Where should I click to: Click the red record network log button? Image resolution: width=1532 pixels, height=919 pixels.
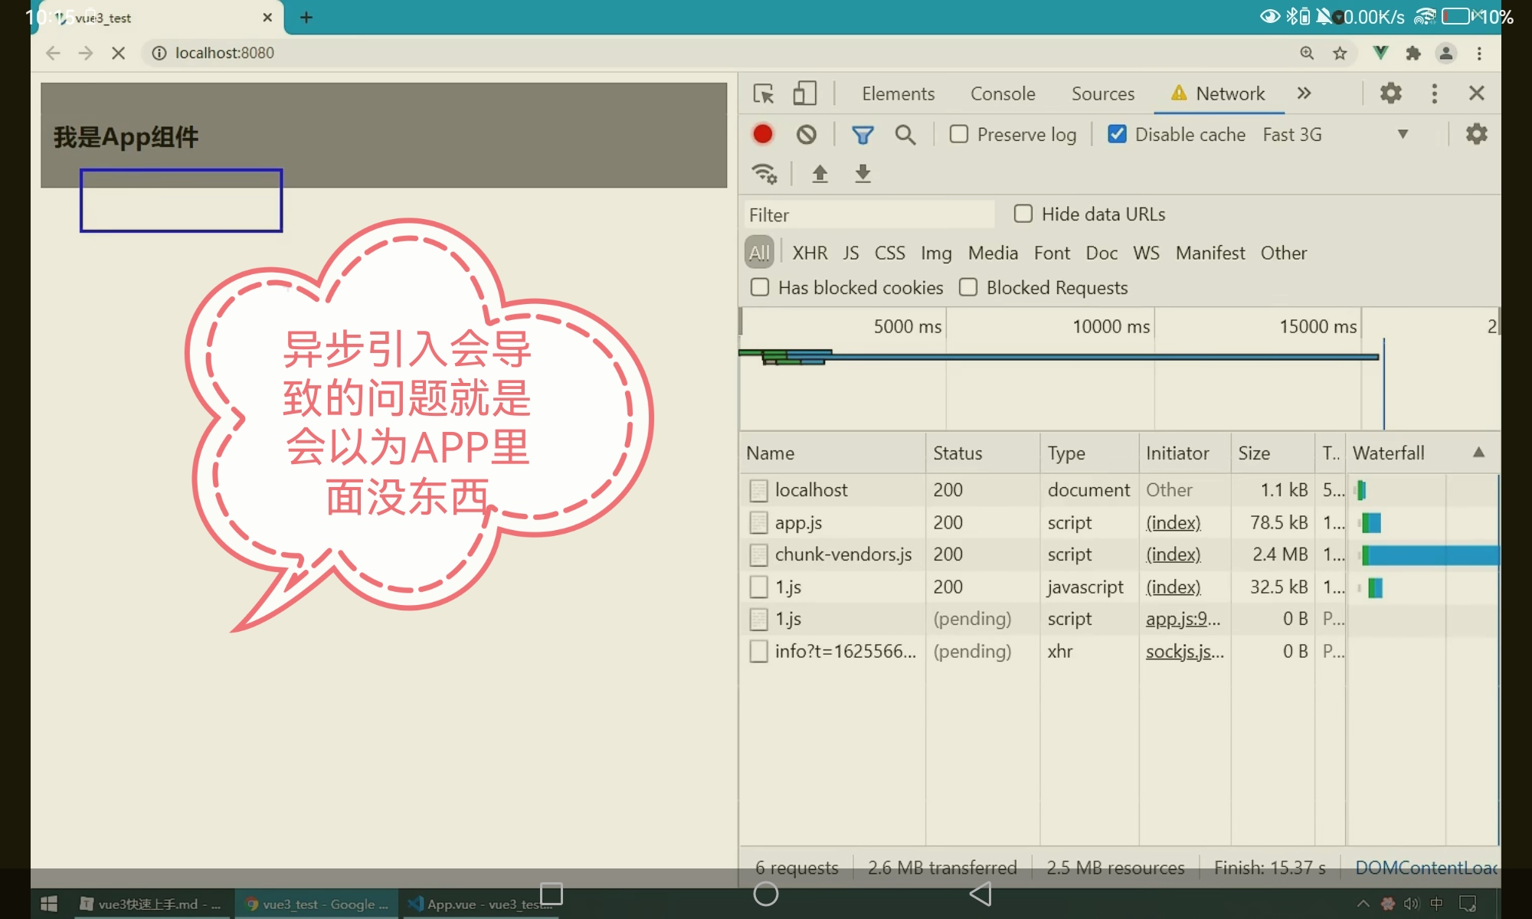762,134
